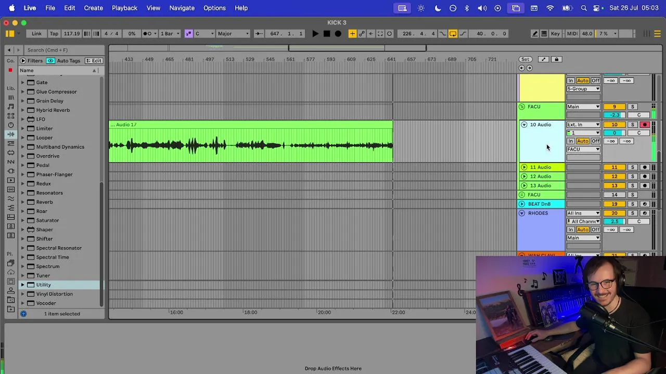This screenshot has height=374, width=666.
Task: Select the Vocoder device entry
Action: (46, 303)
